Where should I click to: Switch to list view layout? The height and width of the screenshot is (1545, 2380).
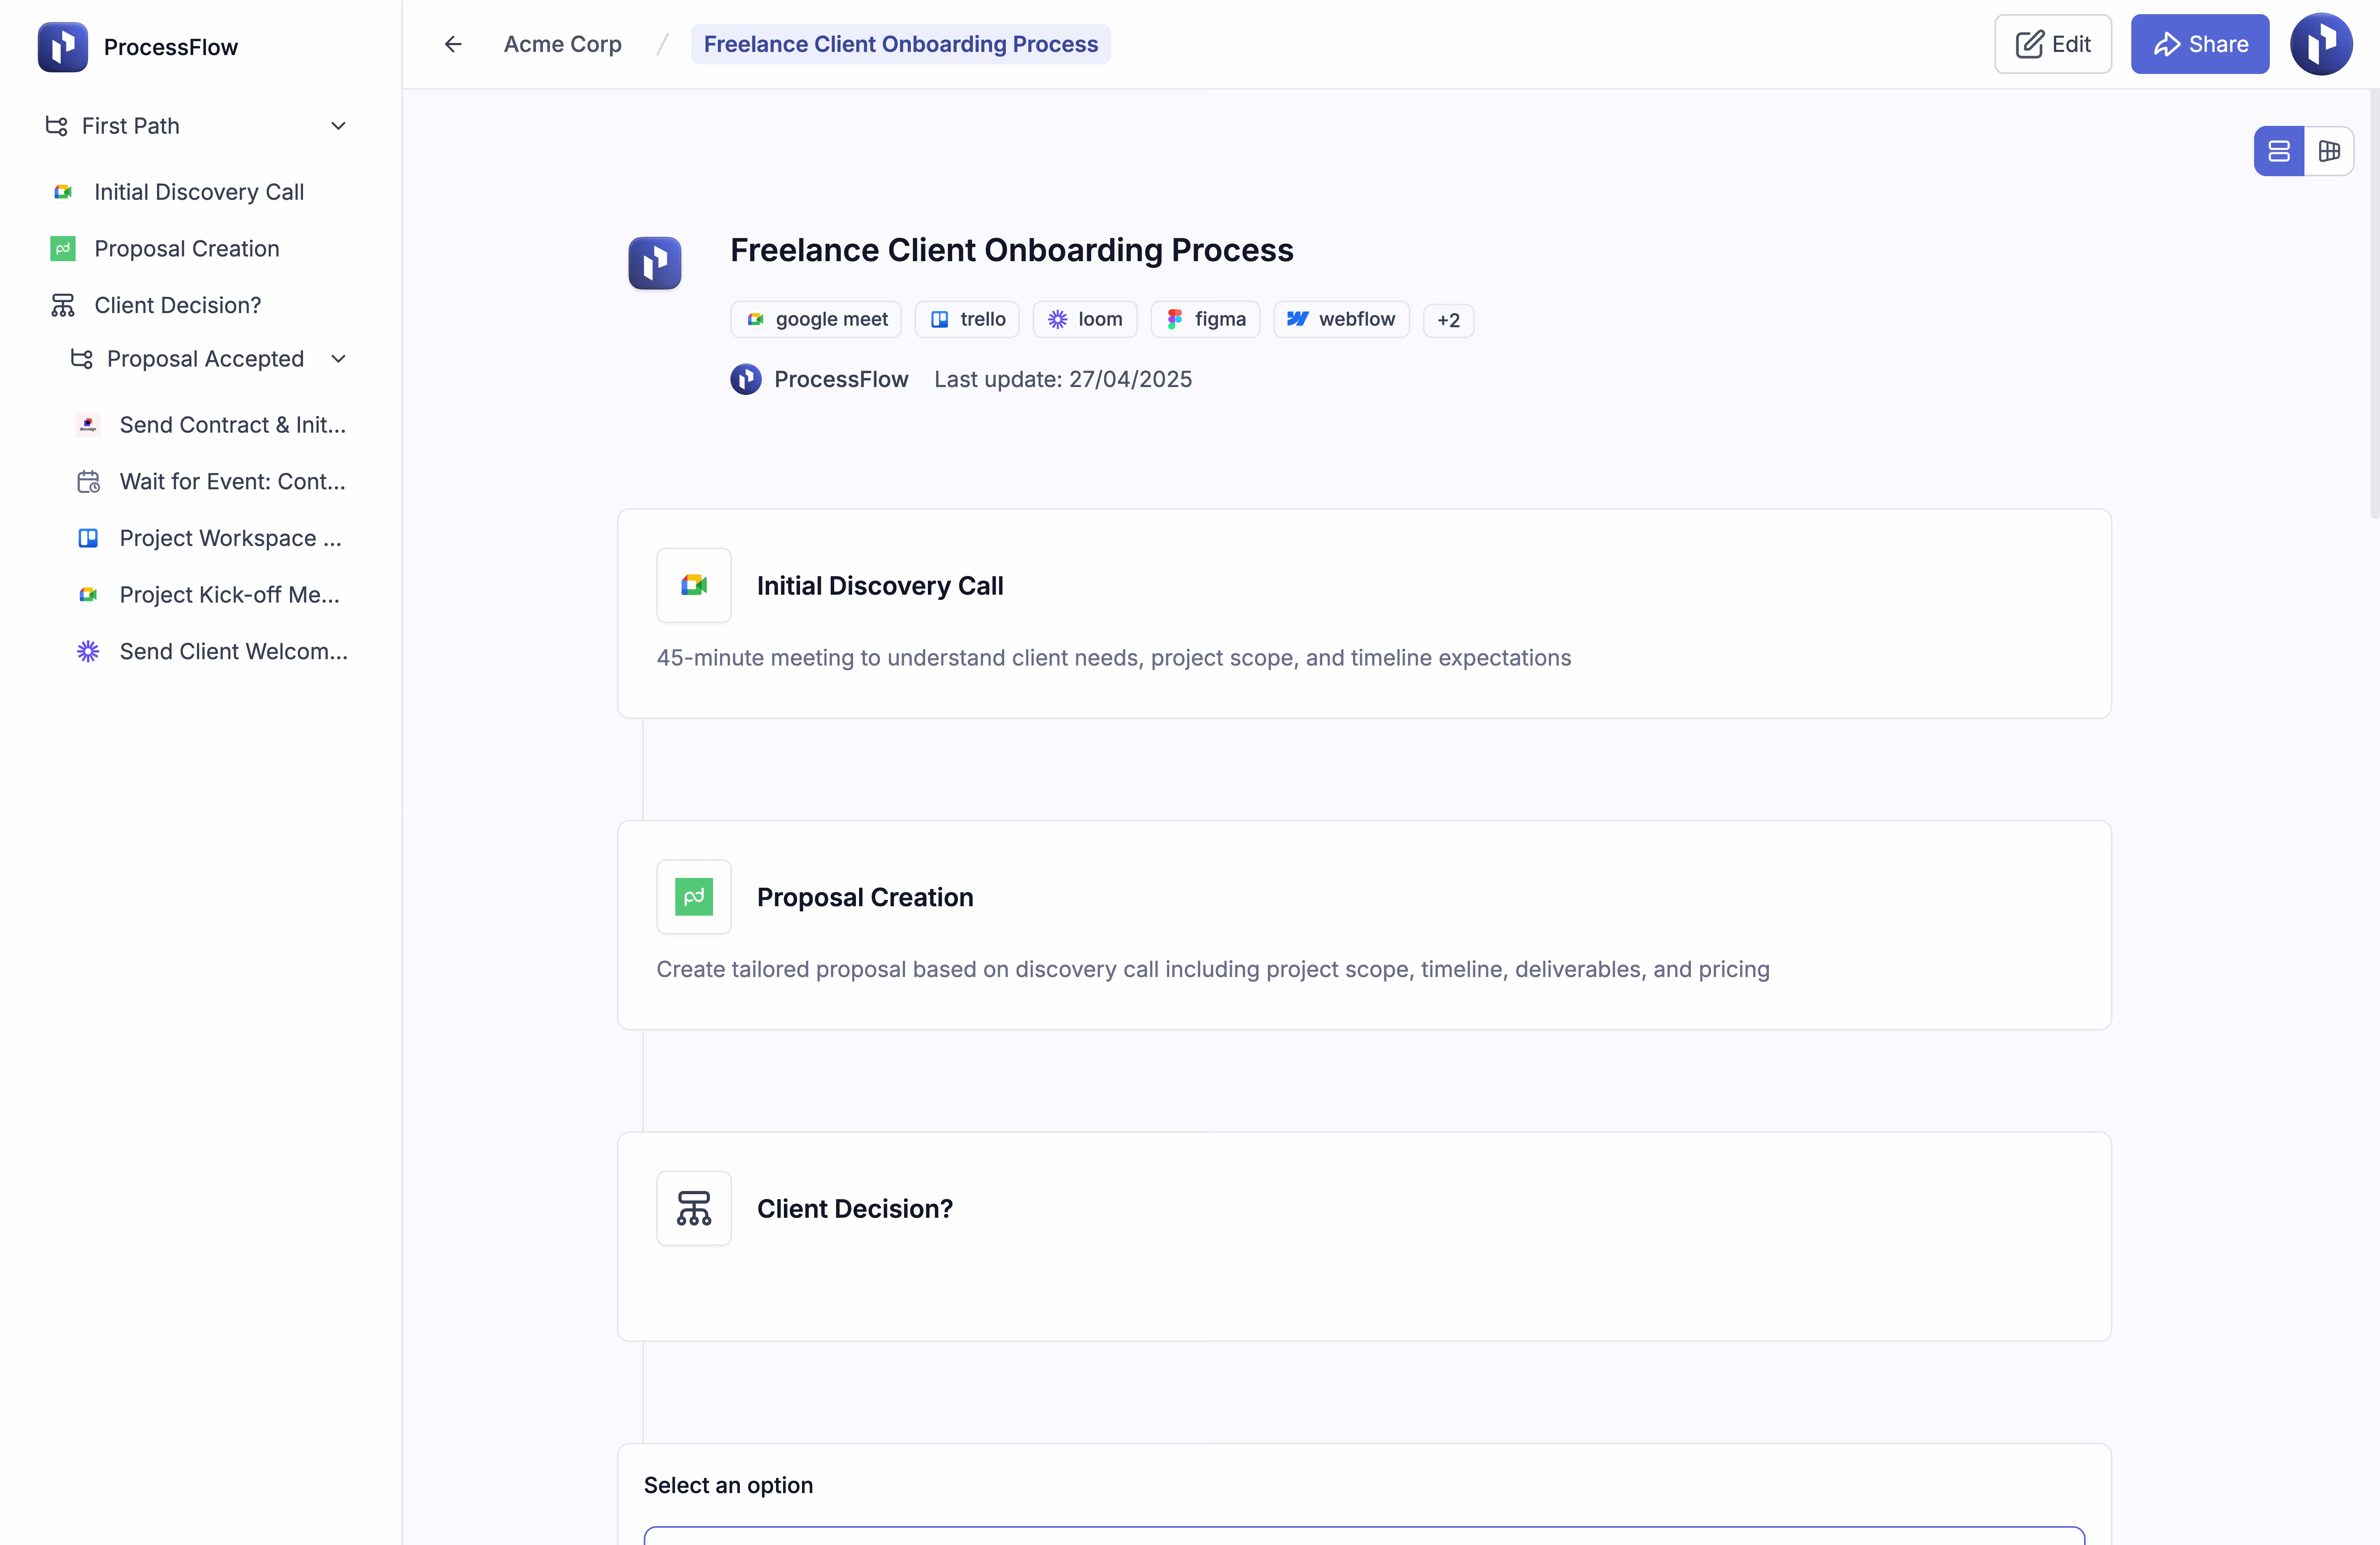point(2279,151)
